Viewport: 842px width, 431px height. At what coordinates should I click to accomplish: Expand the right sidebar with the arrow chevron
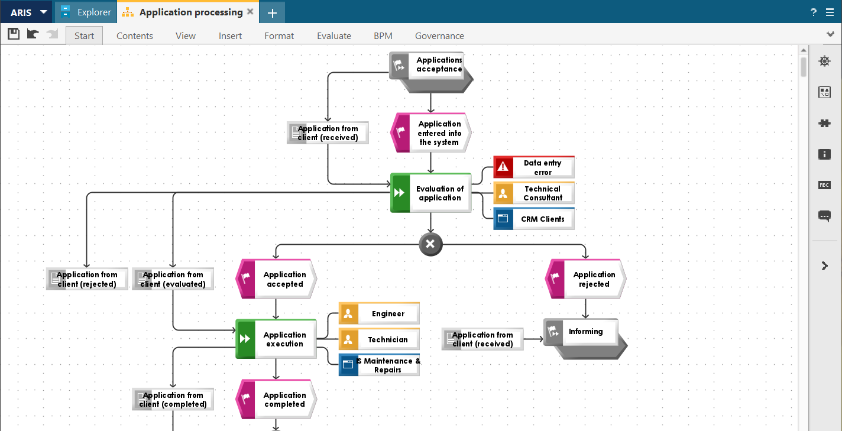pos(824,265)
